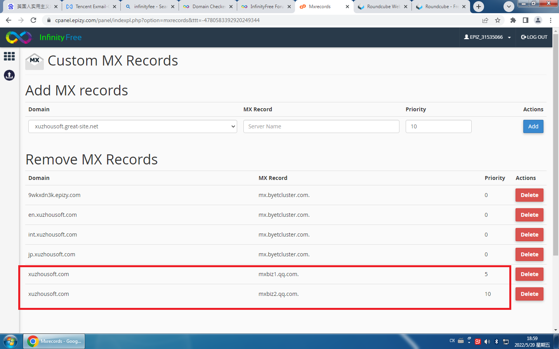559x349 pixels.
Task: Click the Bluetooth icon in the system tray
Action: coord(497,342)
